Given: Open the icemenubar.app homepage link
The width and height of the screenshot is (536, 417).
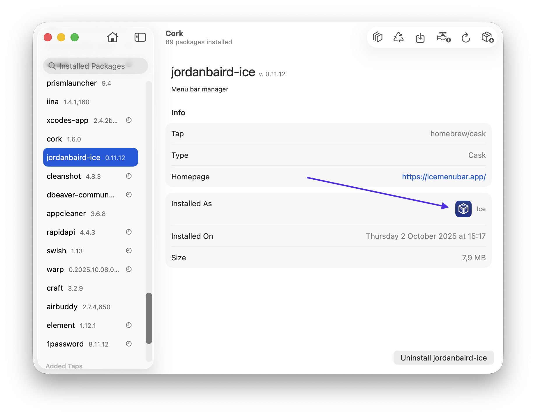Looking at the screenshot, I should (x=444, y=177).
